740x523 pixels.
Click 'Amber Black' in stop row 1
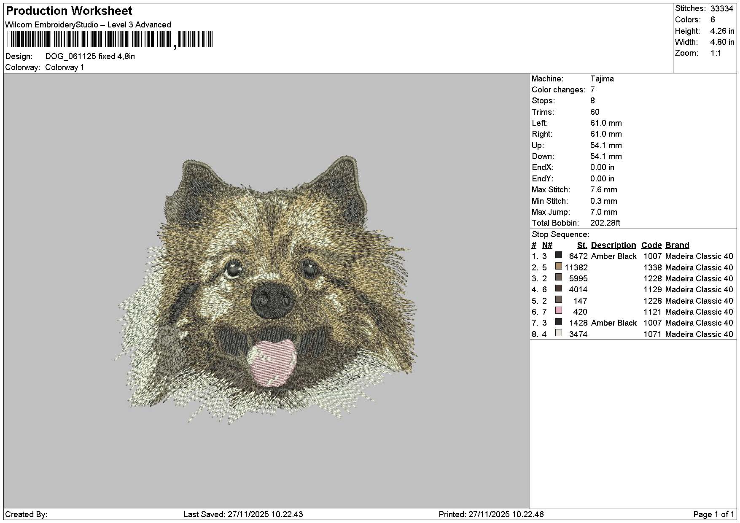(614, 256)
